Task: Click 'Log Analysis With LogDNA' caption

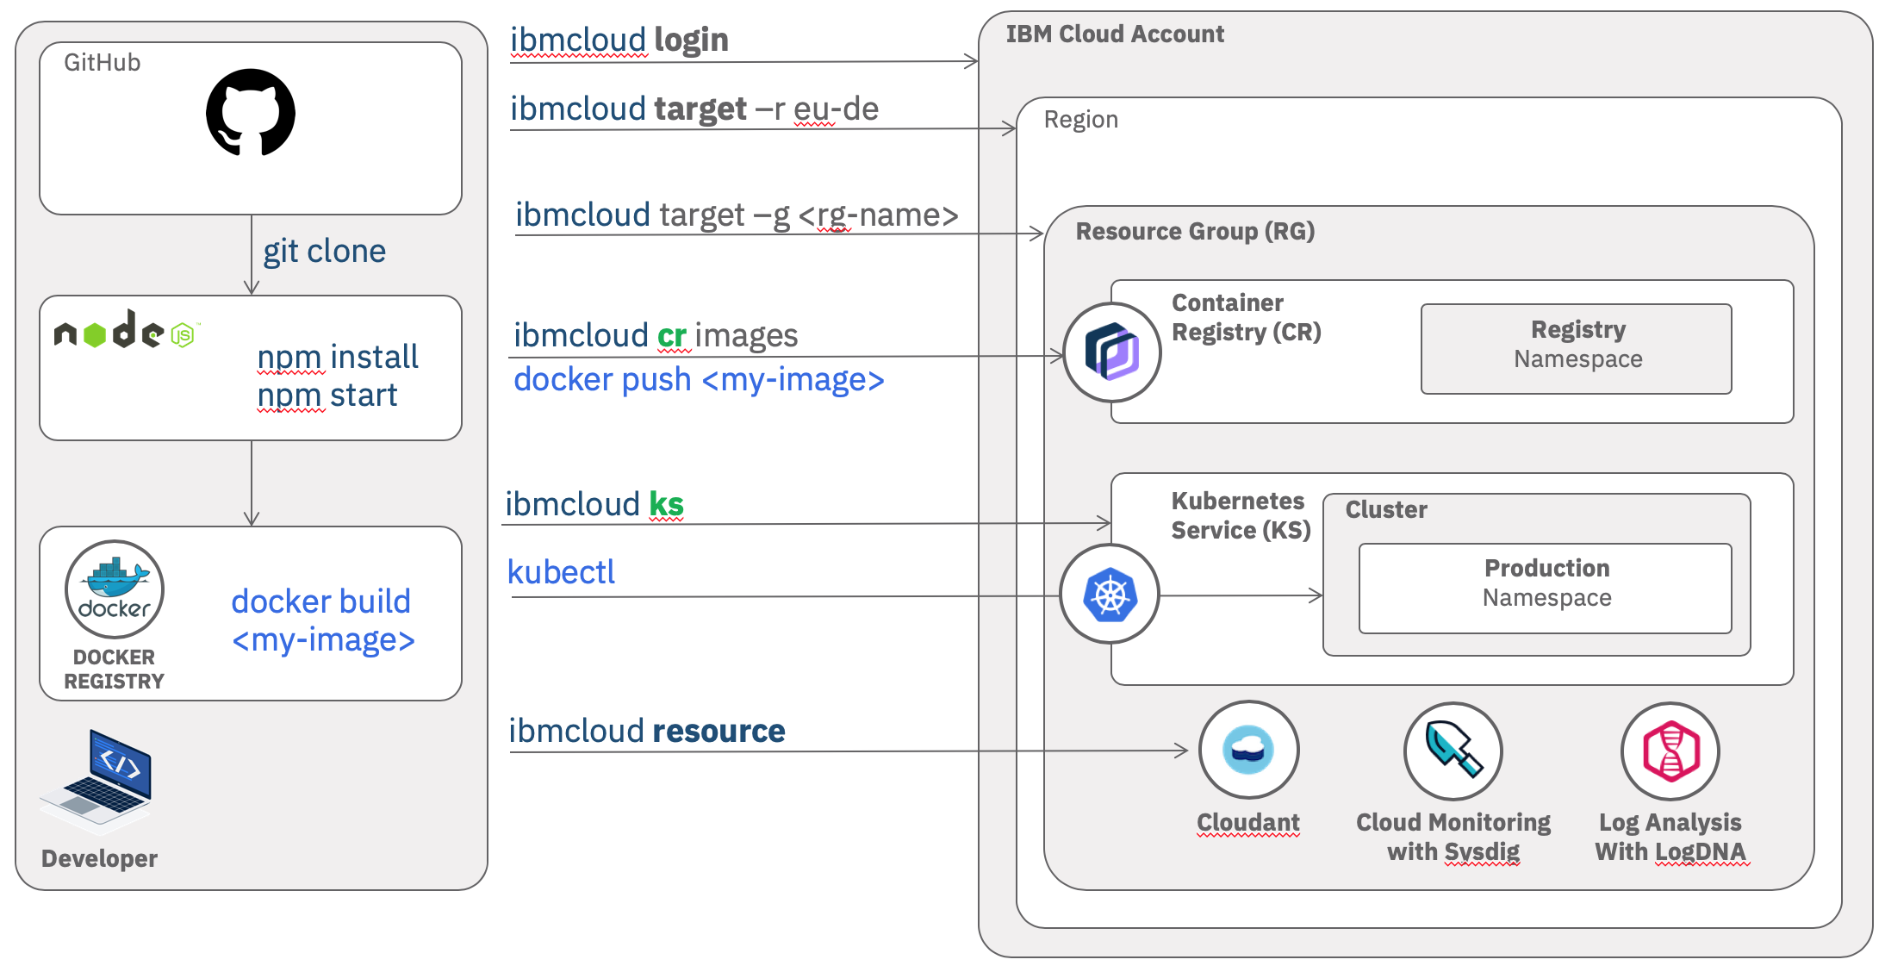Action: [1670, 837]
